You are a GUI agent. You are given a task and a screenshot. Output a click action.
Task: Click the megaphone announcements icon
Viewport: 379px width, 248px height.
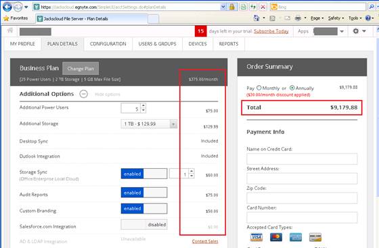click(10, 30)
